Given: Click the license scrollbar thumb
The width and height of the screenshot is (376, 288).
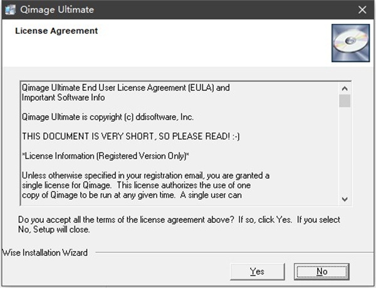Looking at the screenshot, I should tap(345, 101).
